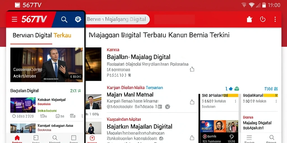
Task: Tap the red play icon next to "Bertiz"
Action: click(x=205, y=136)
